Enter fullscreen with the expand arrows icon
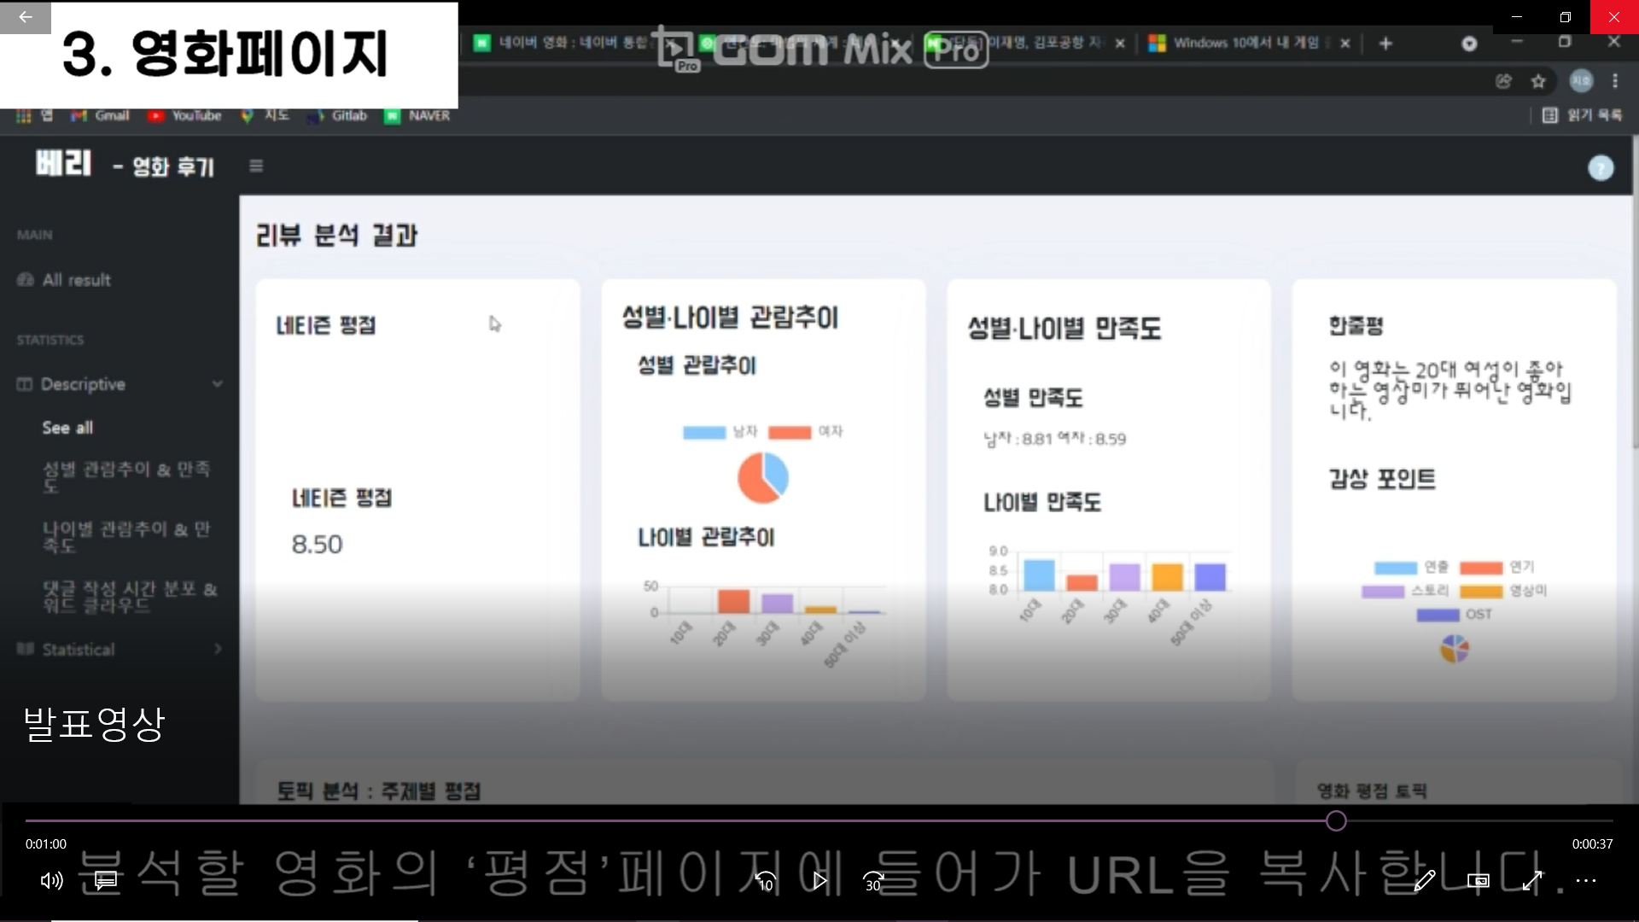The height and width of the screenshot is (922, 1639). point(1532,880)
